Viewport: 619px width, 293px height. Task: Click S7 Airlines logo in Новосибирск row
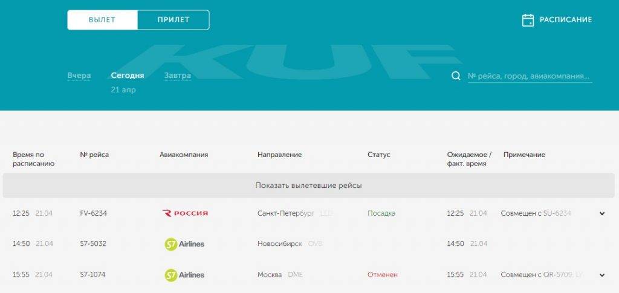tap(184, 244)
